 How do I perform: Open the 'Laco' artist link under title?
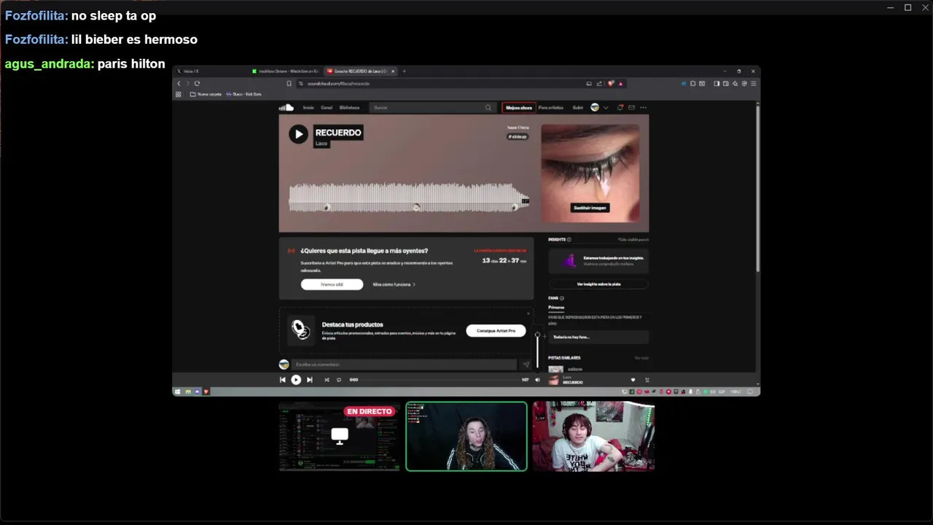pos(321,144)
